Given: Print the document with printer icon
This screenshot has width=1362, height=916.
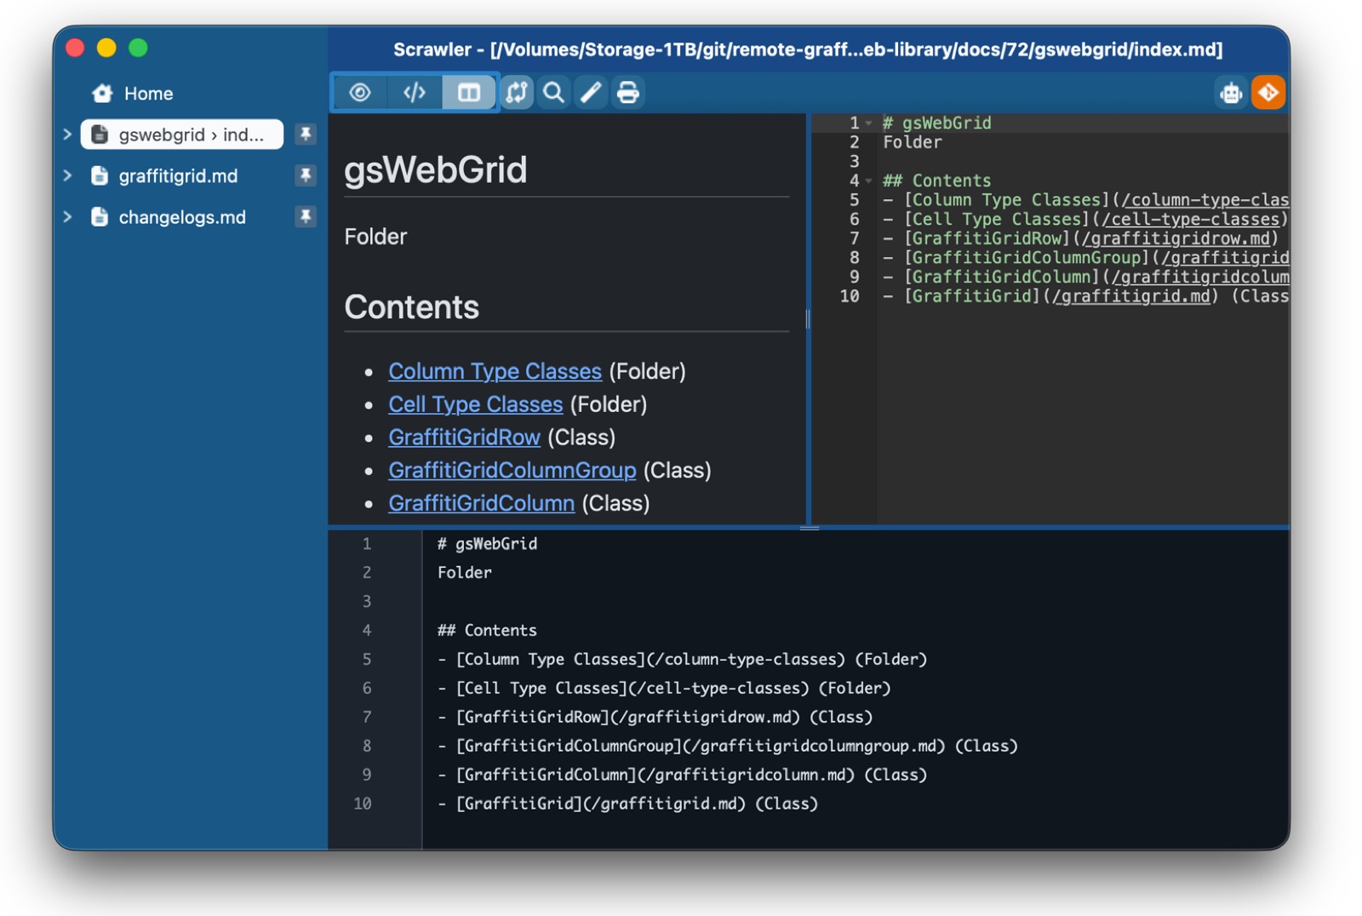Looking at the screenshot, I should tap(628, 92).
